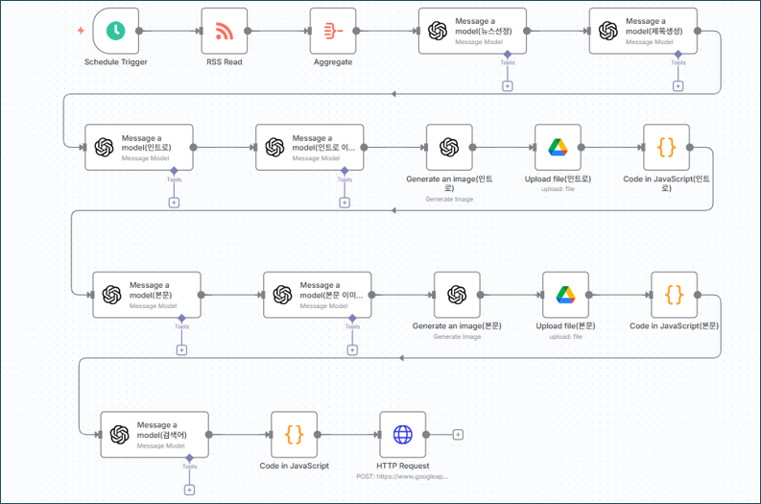Viewport: 761px width, 504px height.
Task: Add node after HTTP Request output
Action: 458,435
